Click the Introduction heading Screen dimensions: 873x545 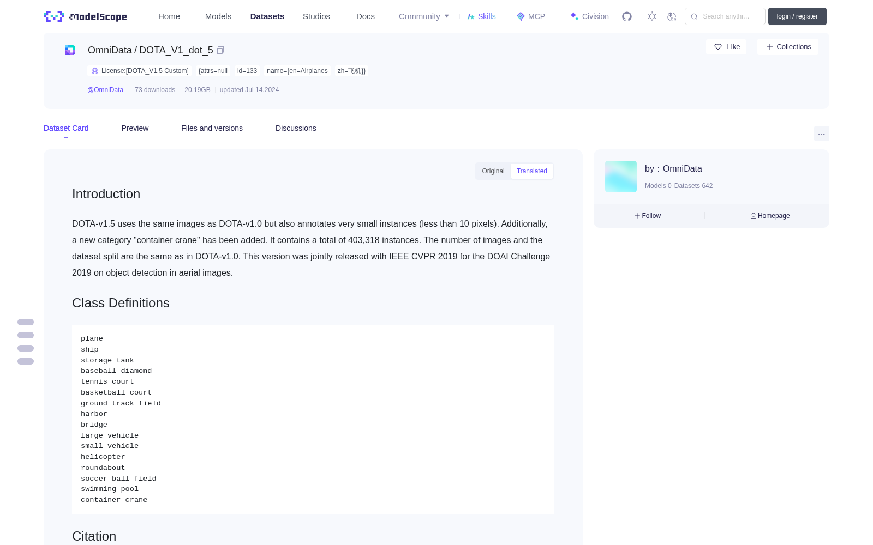point(106,194)
